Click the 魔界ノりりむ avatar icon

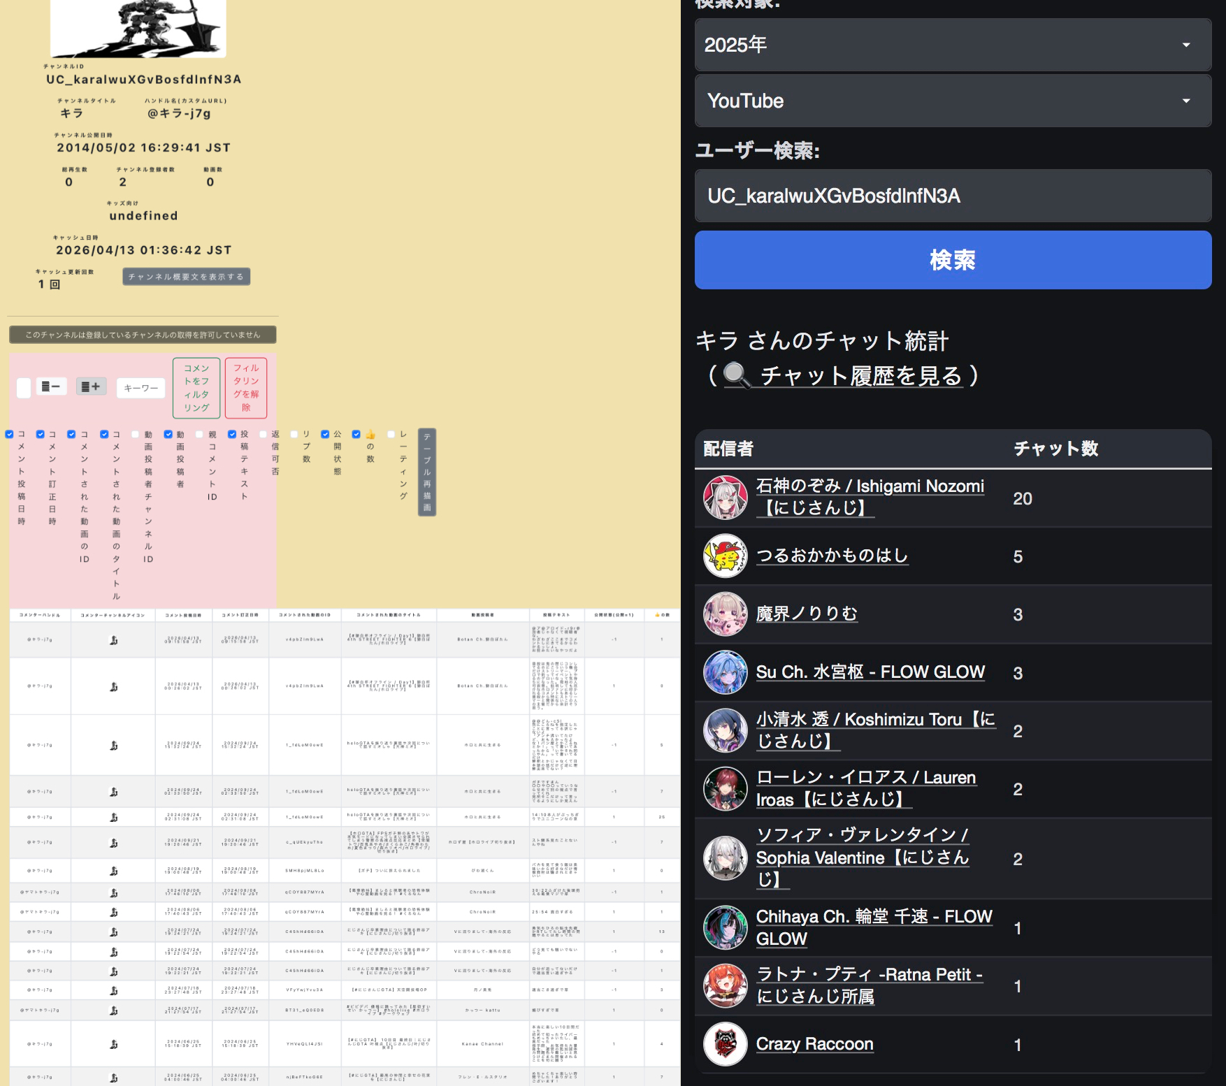725,614
